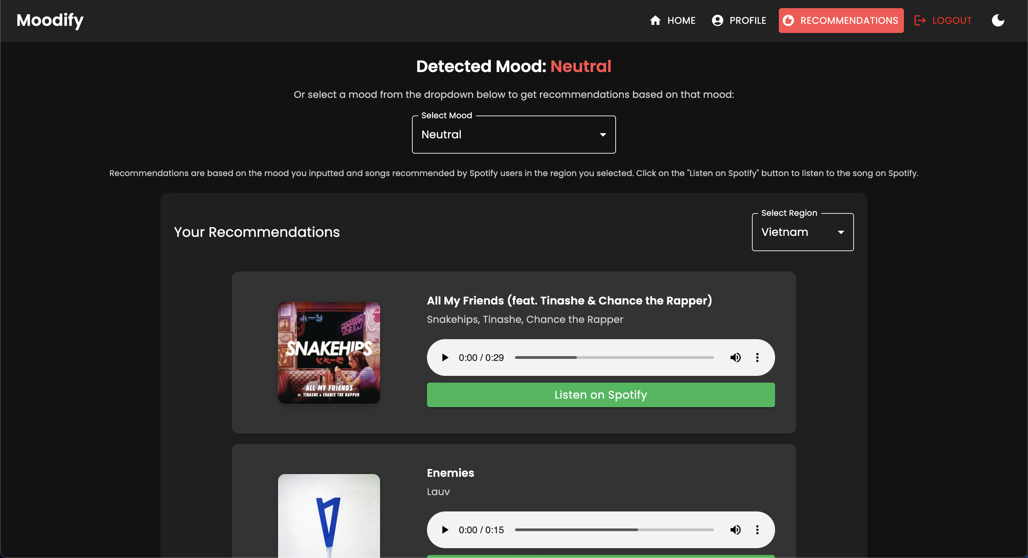Click the profile account icon

pyautogui.click(x=717, y=21)
